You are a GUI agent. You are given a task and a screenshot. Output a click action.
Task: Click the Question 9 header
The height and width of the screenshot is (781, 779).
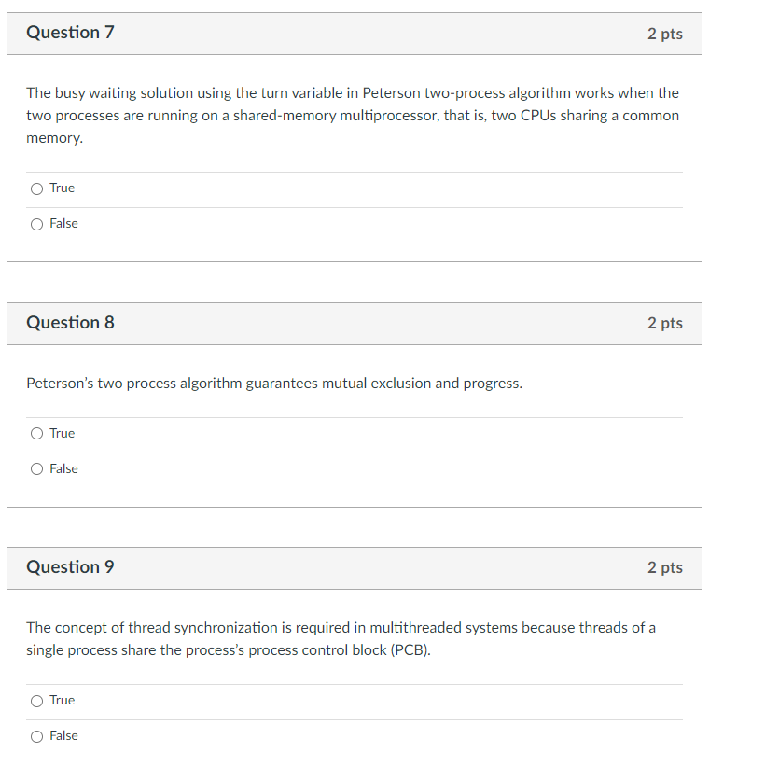[70, 566]
